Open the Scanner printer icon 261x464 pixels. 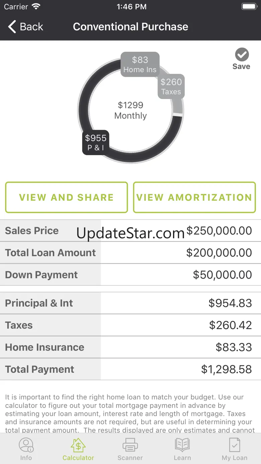click(x=130, y=445)
